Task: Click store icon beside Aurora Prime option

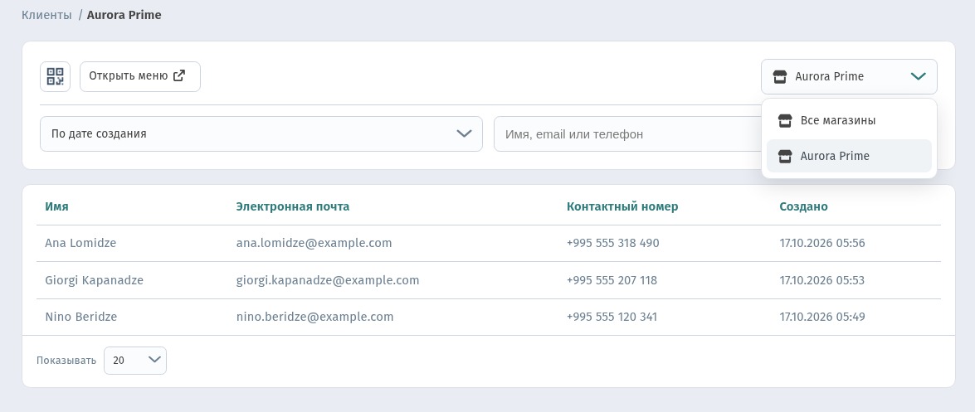Action: click(x=785, y=156)
